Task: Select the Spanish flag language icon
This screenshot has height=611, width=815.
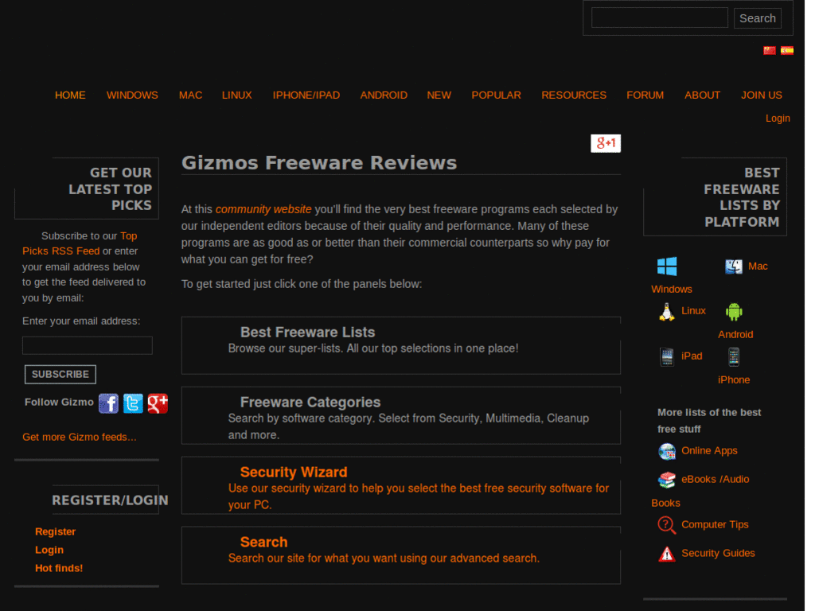Action: click(787, 50)
